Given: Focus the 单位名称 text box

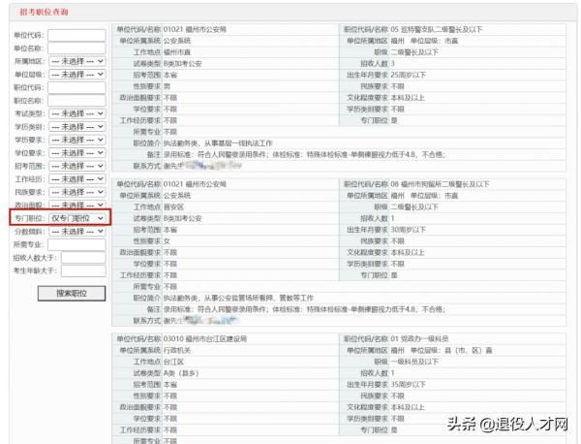Looking at the screenshot, I should [76, 48].
